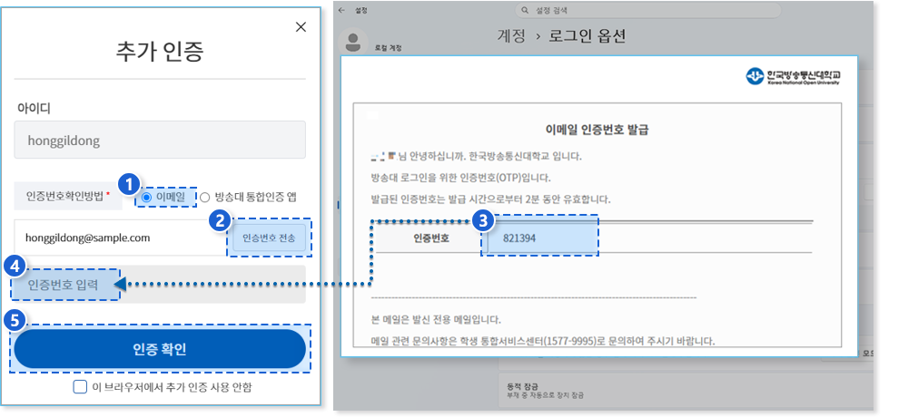Click the 821394 code in the email

(518, 238)
